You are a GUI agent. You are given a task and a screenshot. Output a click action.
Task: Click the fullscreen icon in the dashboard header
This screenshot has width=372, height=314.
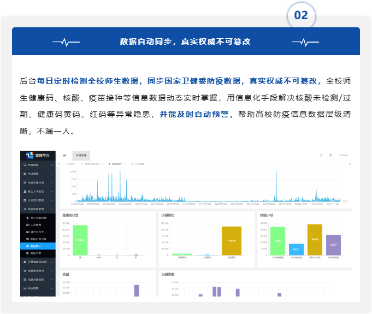coord(330,156)
